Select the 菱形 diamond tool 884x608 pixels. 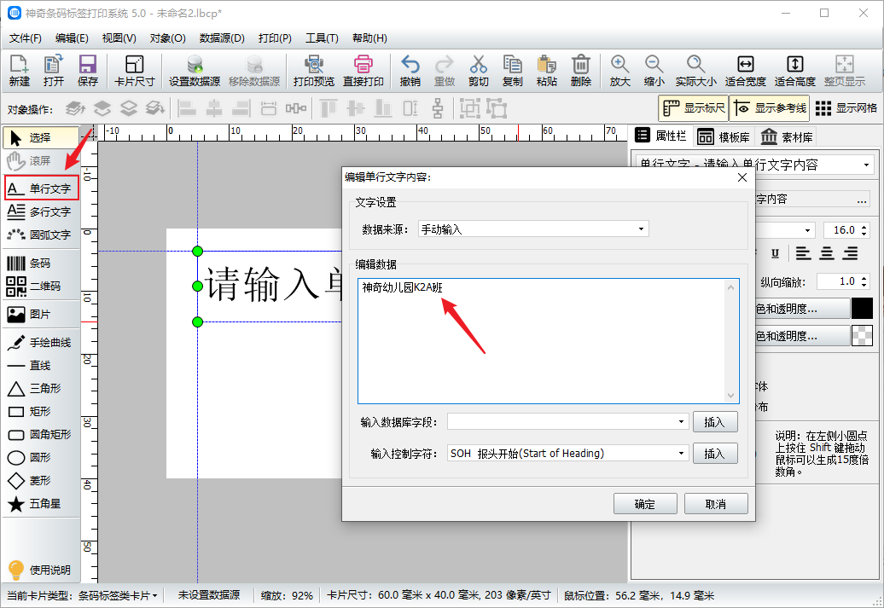click(42, 481)
